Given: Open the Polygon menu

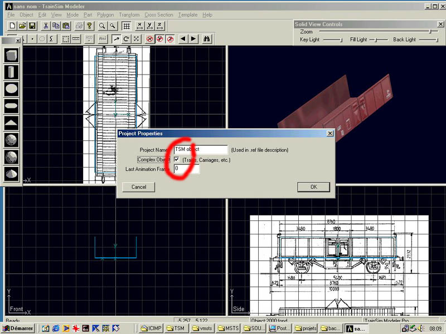Looking at the screenshot, I should (x=104, y=15).
